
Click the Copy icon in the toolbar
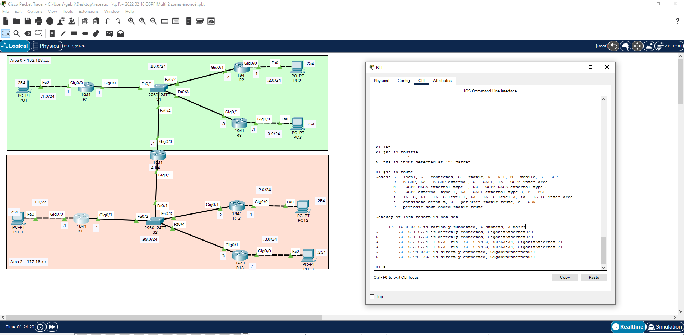[x=85, y=21]
